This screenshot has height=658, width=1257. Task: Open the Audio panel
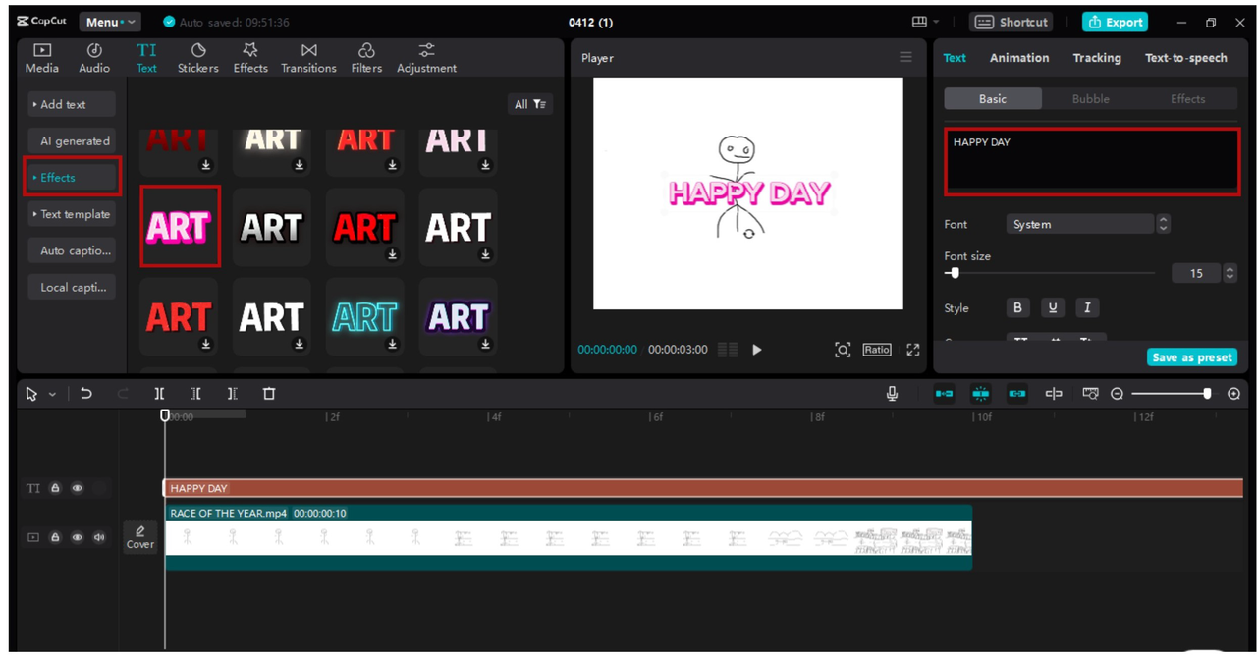[x=94, y=58]
